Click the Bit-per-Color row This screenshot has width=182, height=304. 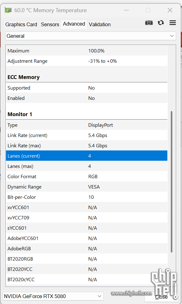(x=87, y=197)
